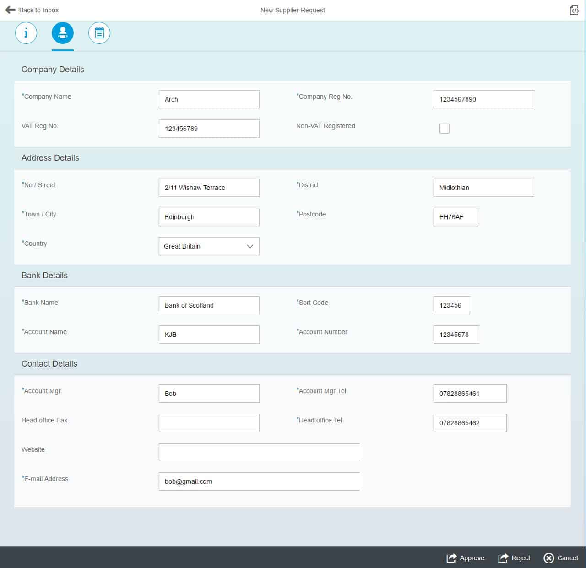Click the Company Details section heading

click(x=53, y=70)
